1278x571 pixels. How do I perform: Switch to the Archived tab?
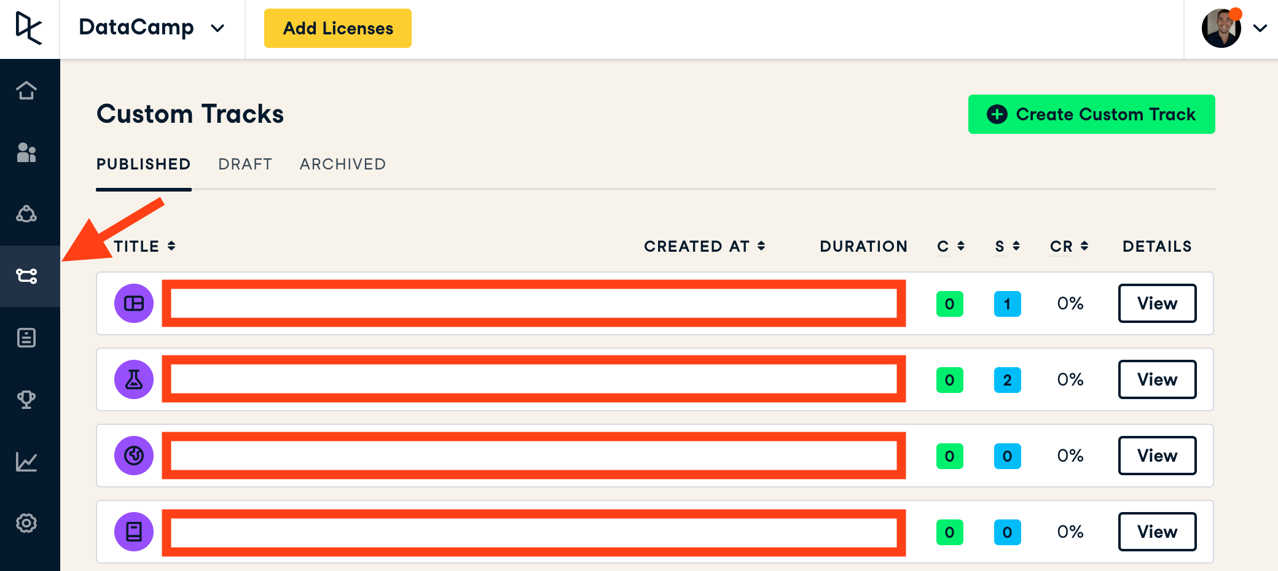pos(343,165)
